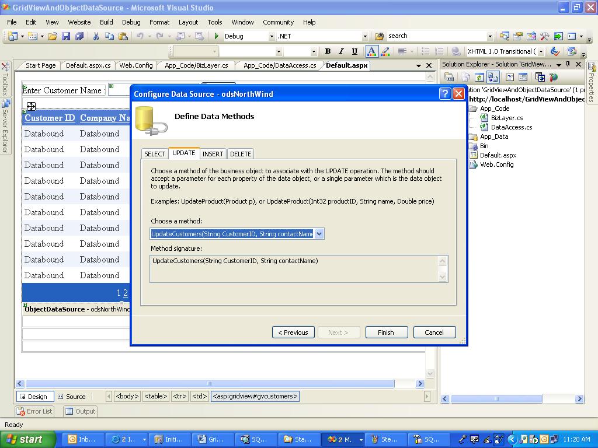Click the Finish button

point(386,332)
